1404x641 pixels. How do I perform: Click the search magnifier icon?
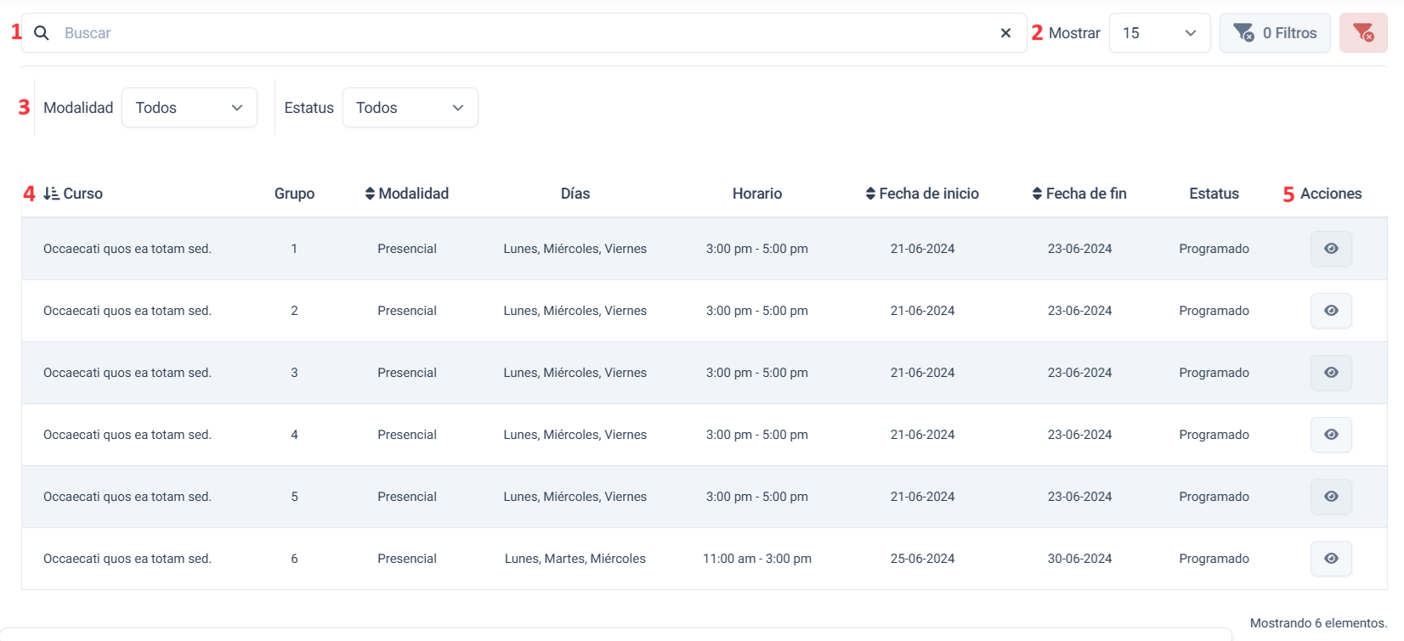pyautogui.click(x=41, y=33)
